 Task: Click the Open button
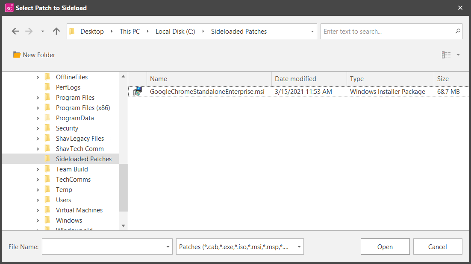tap(385, 247)
